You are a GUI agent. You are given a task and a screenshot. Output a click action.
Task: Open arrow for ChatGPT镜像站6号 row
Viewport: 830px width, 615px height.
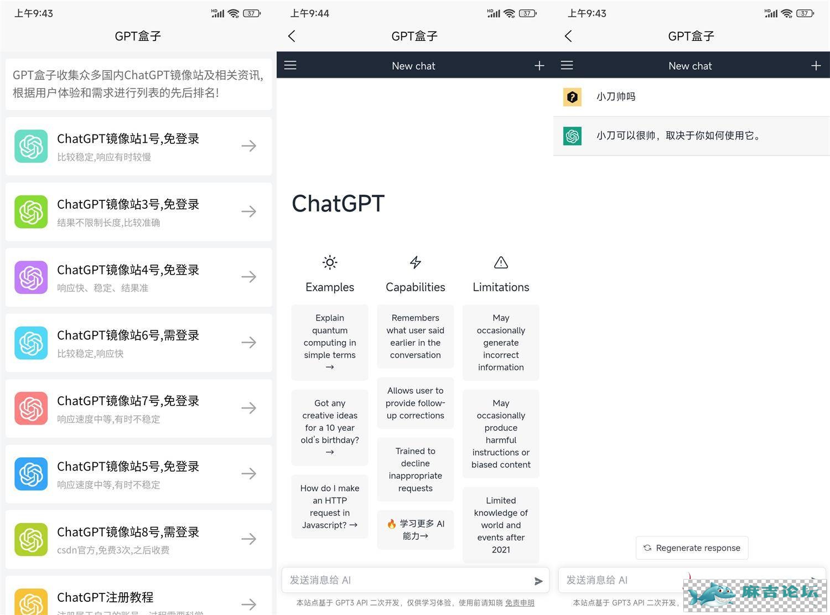249,343
